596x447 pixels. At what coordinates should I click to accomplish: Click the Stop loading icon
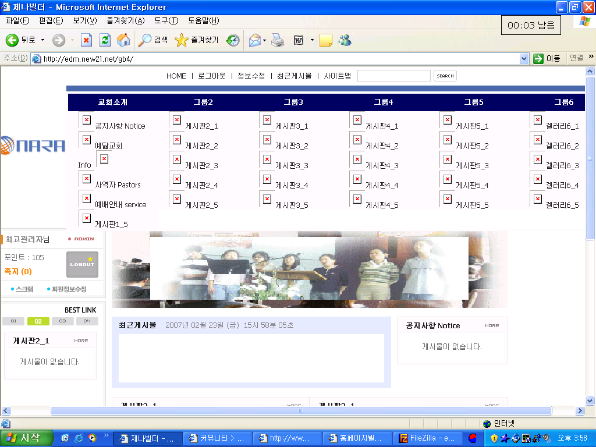86,40
